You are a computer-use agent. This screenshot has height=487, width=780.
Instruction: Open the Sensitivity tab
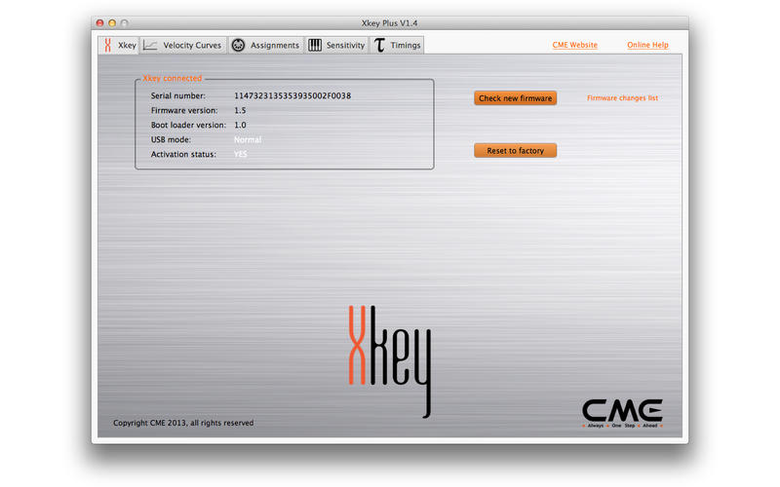(336, 45)
